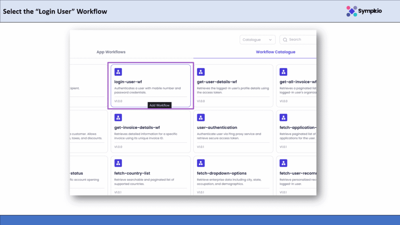Expand the Catalogue dropdown chevron
The image size is (400, 225).
(x=270, y=40)
